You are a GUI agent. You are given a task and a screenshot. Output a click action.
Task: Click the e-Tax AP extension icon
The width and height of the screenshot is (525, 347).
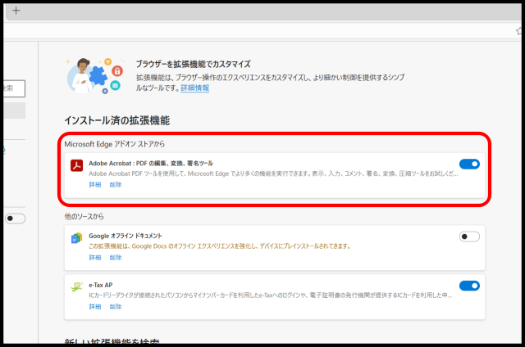point(76,287)
